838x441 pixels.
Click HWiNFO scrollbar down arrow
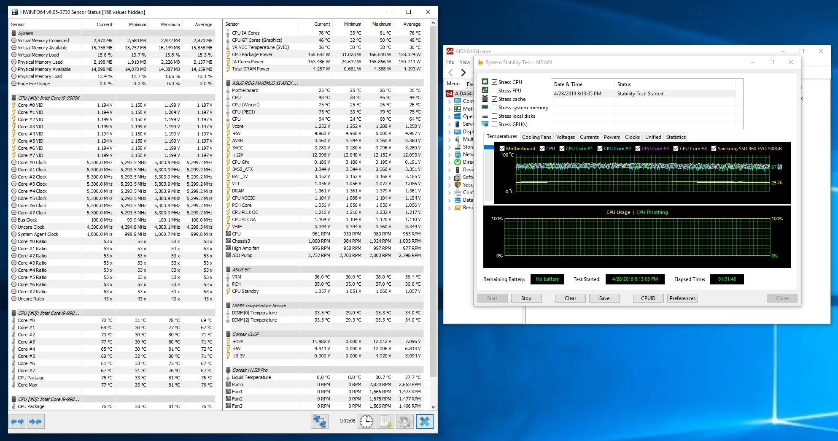[x=433, y=407]
